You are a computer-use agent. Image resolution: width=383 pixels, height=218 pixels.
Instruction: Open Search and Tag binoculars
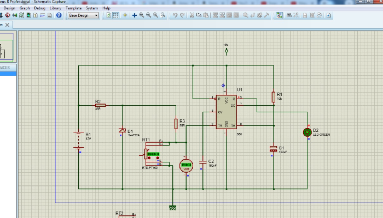(x=289, y=15)
